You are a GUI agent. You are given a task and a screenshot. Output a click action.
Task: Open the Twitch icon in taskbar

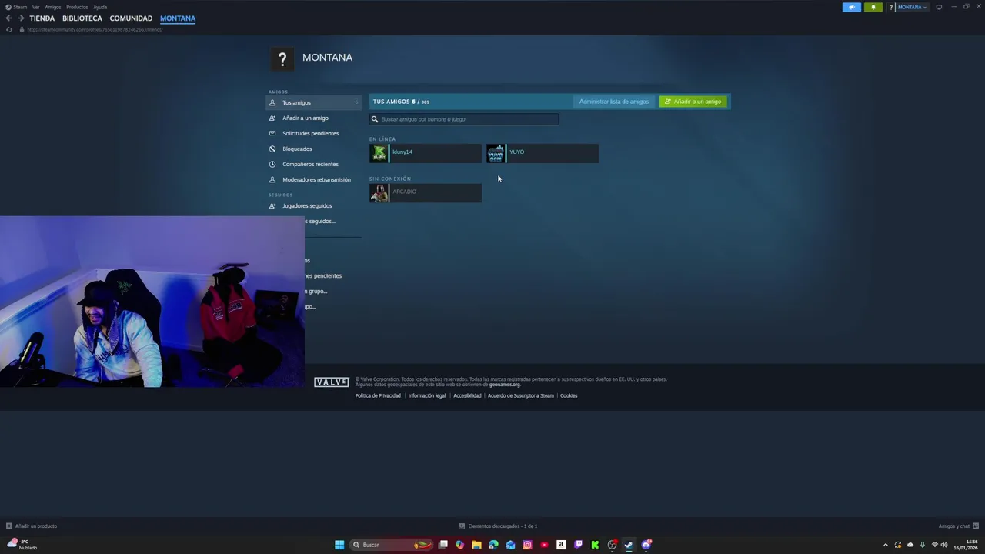coord(578,545)
